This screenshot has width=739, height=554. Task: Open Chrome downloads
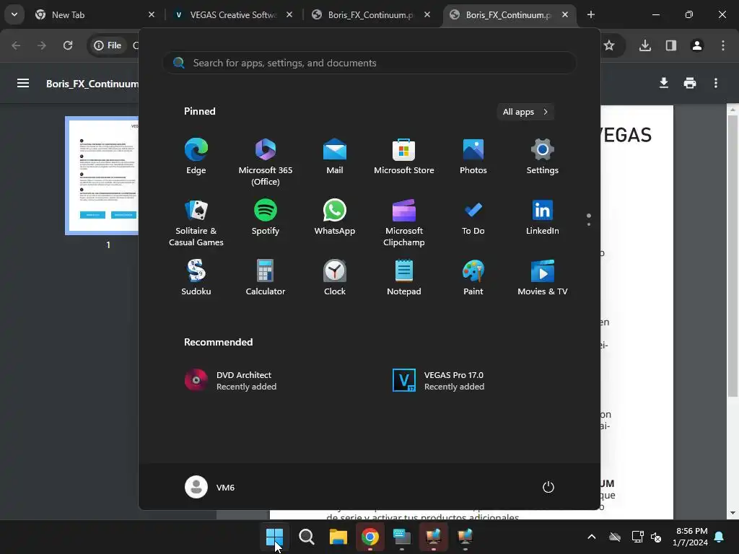tap(644, 45)
